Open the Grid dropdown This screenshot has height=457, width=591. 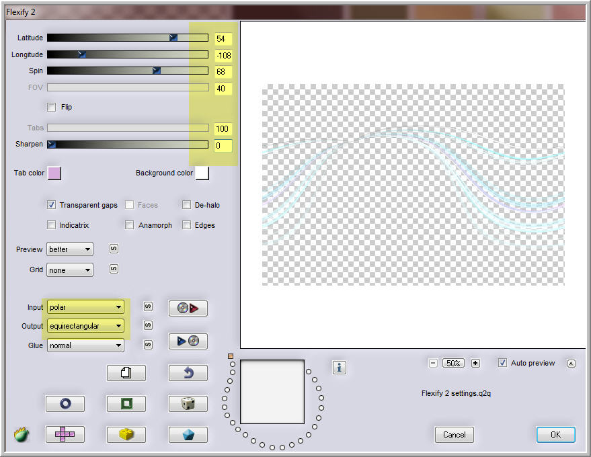(x=70, y=269)
